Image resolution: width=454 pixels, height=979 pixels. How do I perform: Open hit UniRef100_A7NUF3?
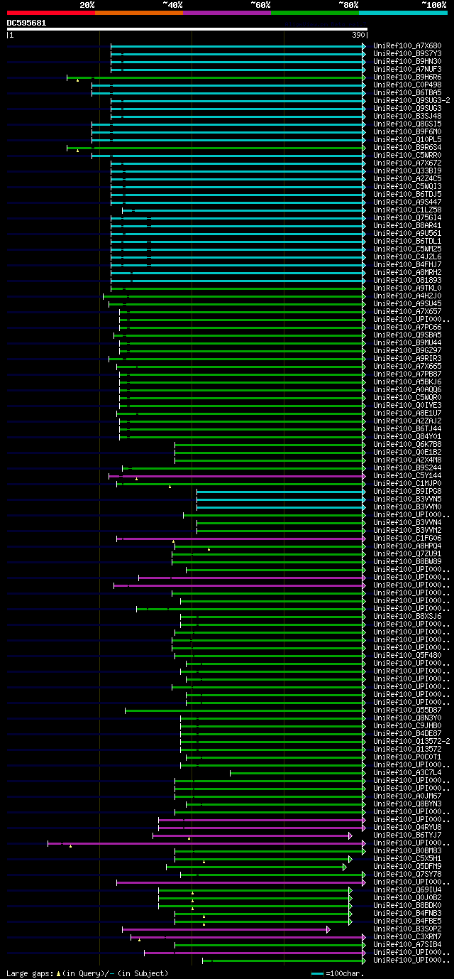407,69
